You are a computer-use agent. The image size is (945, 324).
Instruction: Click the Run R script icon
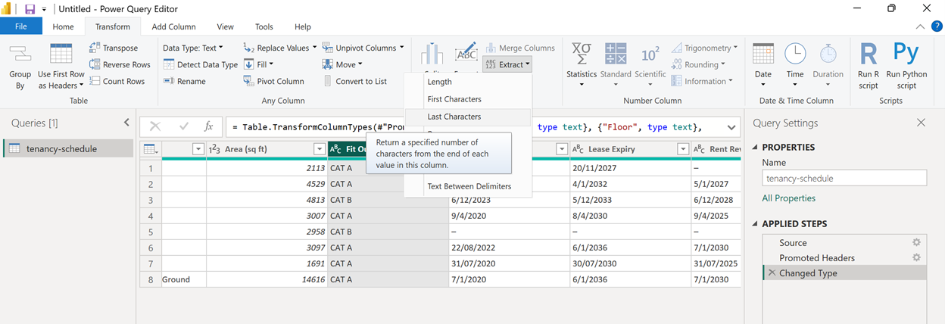click(x=869, y=55)
